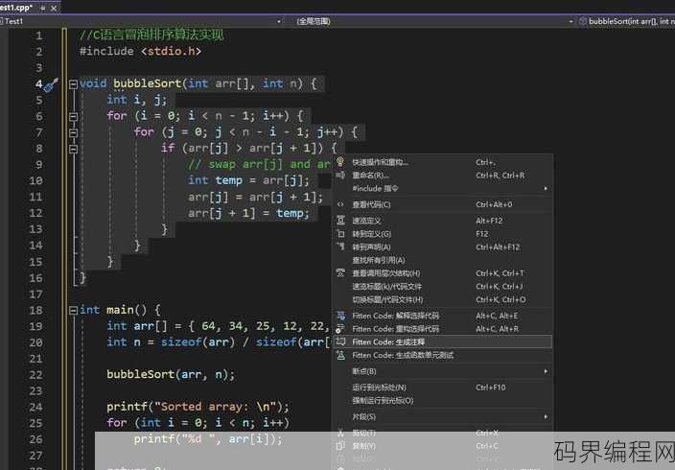Click the go-to-definition icon for 转到定义(G)

click(340, 233)
